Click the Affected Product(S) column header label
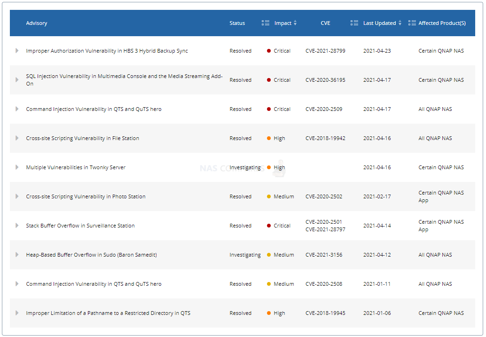 pyautogui.click(x=442, y=23)
